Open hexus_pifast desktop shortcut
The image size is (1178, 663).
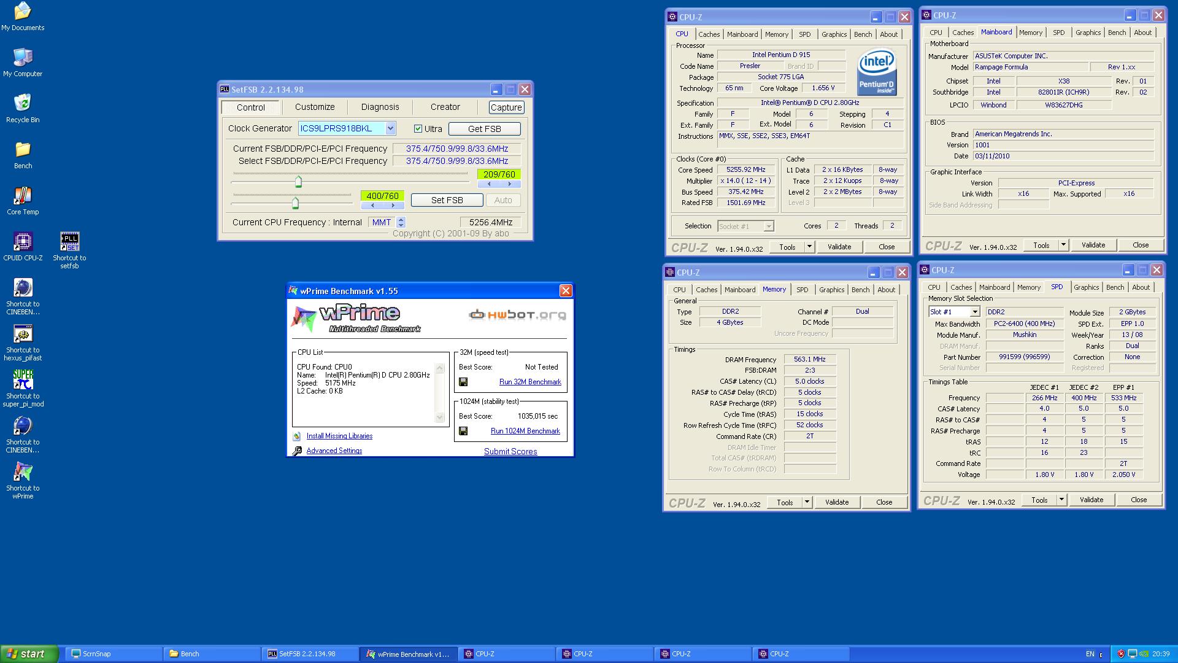tap(23, 343)
